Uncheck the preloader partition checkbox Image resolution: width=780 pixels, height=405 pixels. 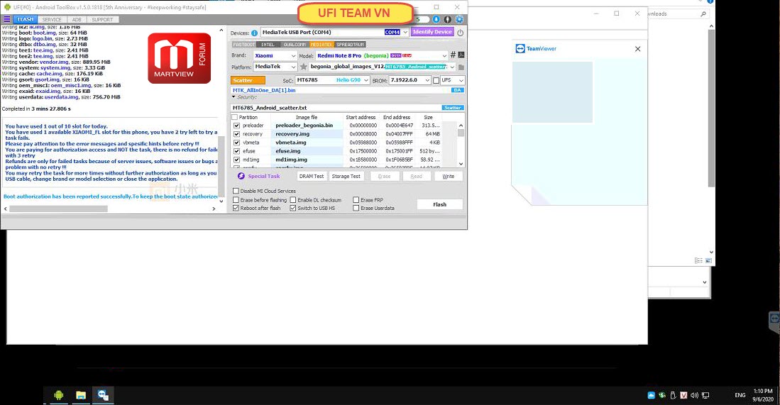(237, 126)
